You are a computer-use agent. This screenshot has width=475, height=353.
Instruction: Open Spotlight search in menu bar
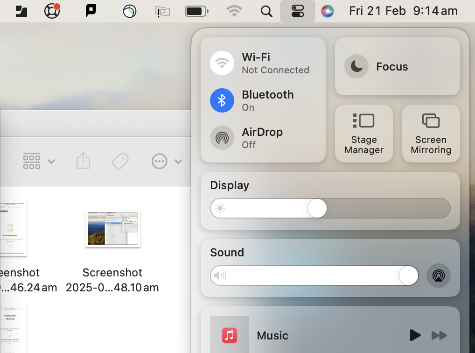(x=266, y=11)
